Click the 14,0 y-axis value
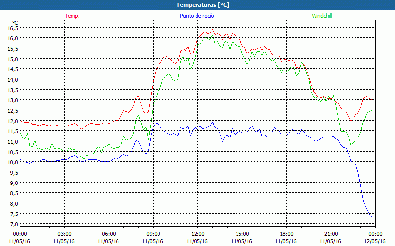Image resolution: width=395 pixels, height=246 pixels. 13,80
